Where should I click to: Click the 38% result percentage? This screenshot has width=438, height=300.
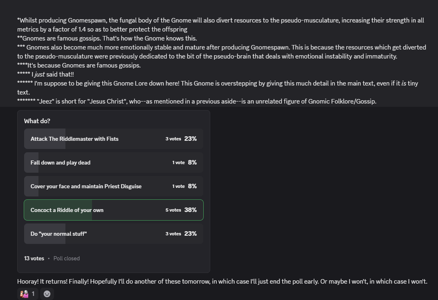(x=191, y=210)
